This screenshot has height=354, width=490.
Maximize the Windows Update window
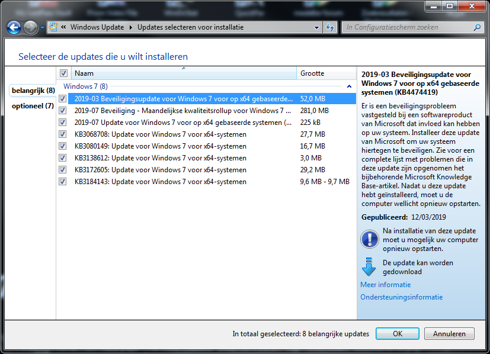coord(450,7)
